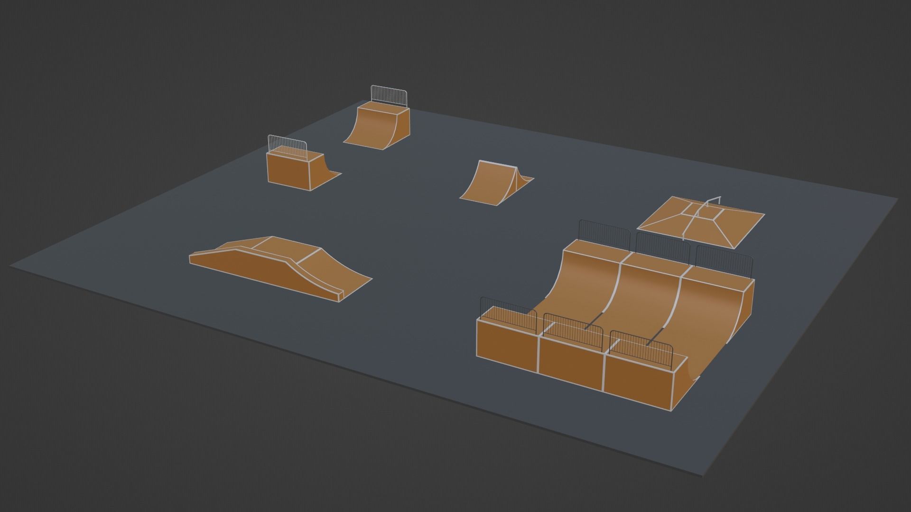Click the white railing on the farthest quarter pipe

[x=389, y=96]
